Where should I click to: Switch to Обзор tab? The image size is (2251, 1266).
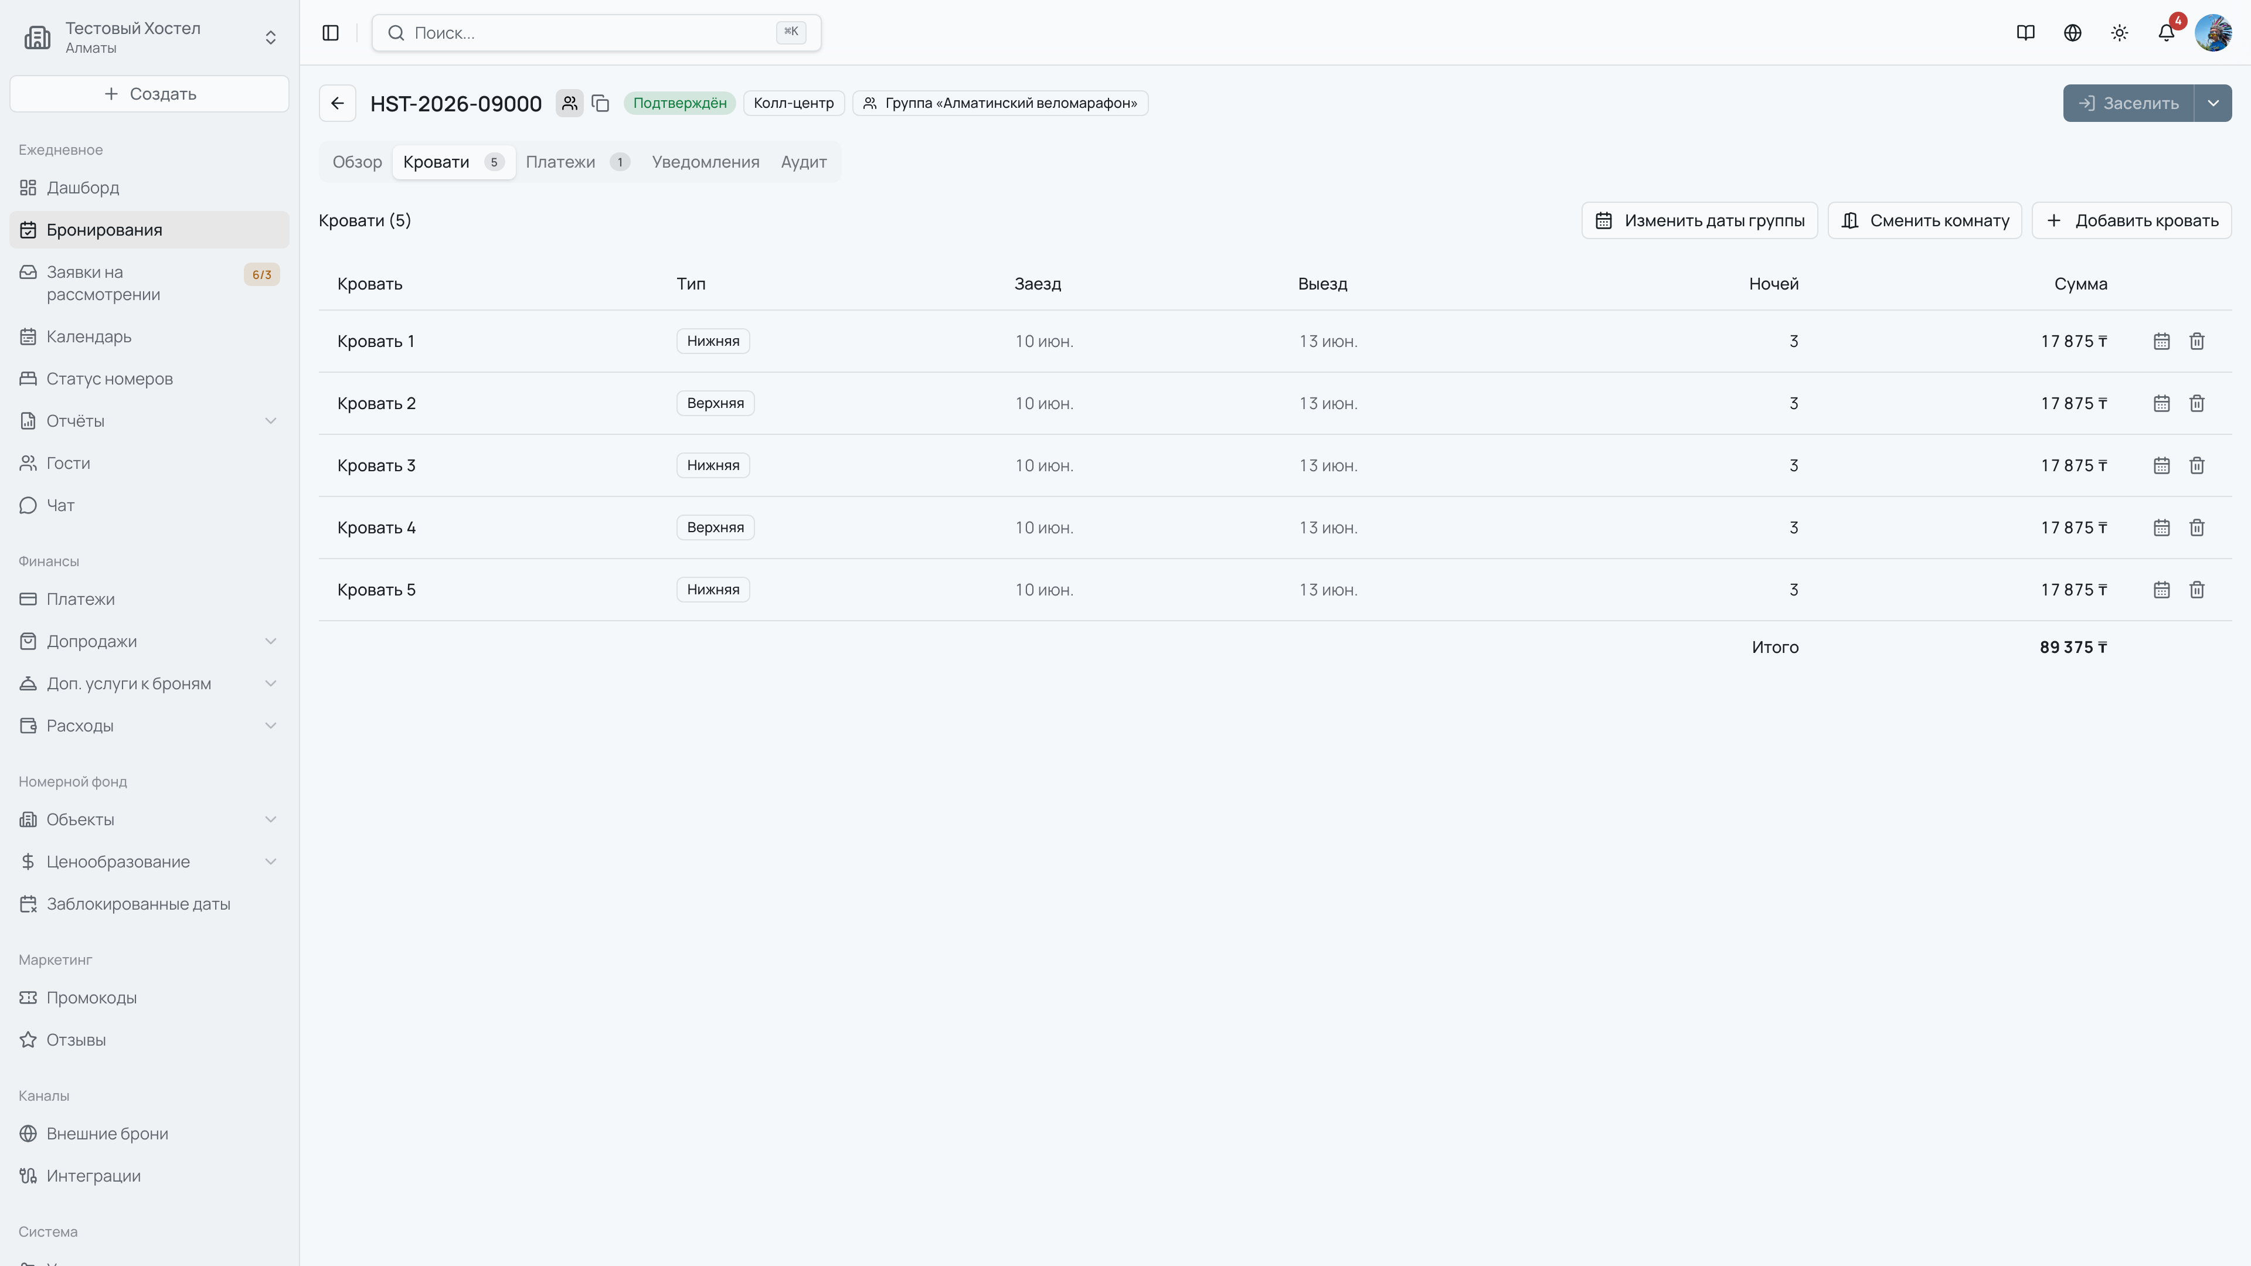(x=358, y=162)
